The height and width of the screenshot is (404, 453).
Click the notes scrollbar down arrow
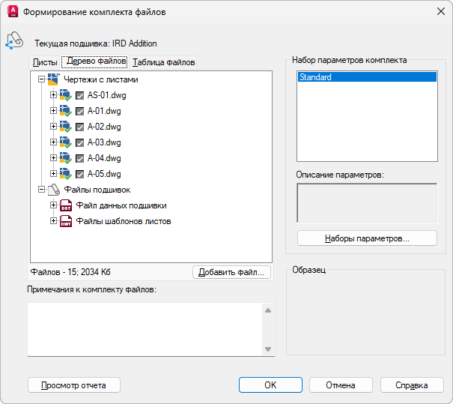pos(268,349)
